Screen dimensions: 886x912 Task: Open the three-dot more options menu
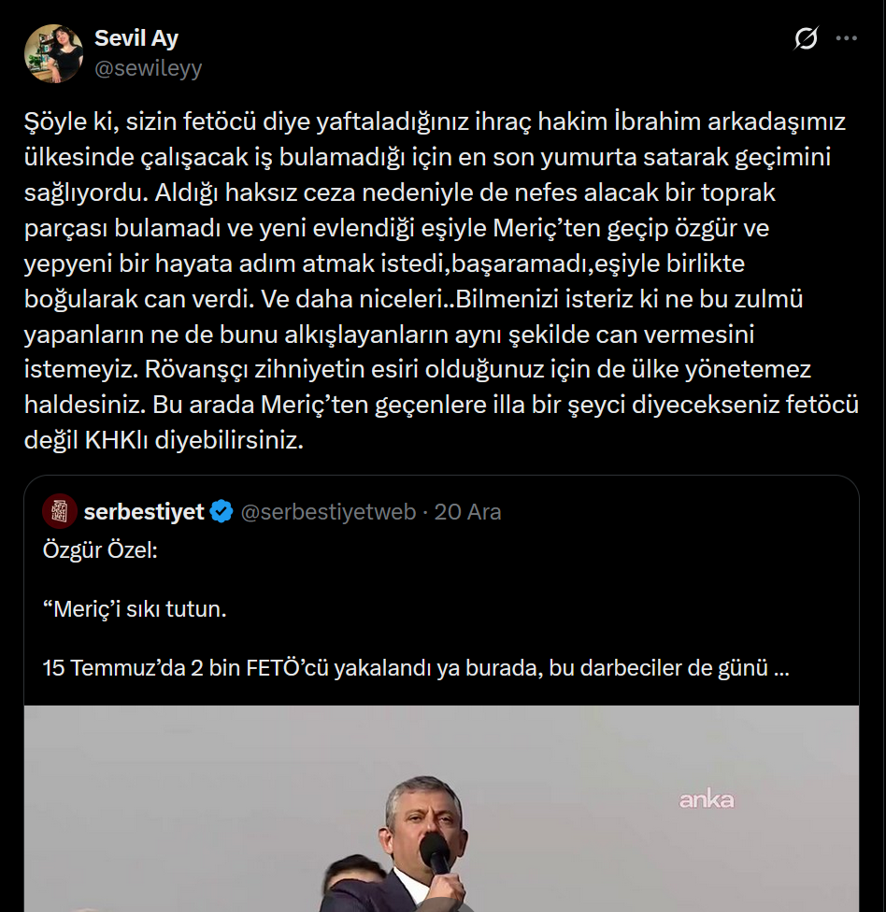(x=846, y=39)
